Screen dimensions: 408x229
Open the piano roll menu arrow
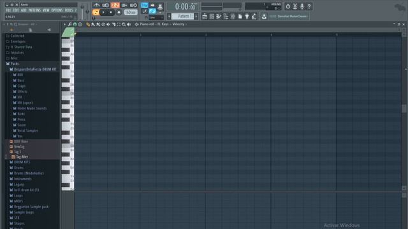(x=65, y=24)
